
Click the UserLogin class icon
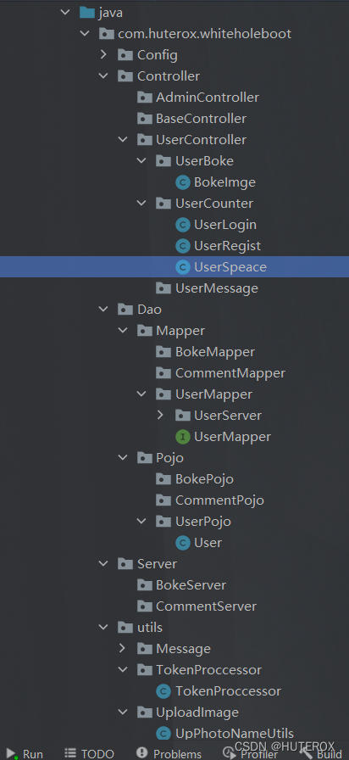coord(182,225)
